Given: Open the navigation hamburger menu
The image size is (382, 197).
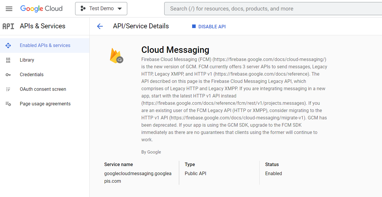Looking at the screenshot, I should click(x=9, y=8).
